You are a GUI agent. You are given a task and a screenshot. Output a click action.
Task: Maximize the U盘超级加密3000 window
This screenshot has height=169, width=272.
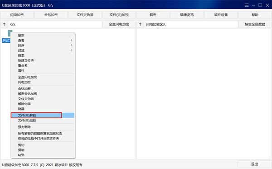pyautogui.click(x=260, y=5)
